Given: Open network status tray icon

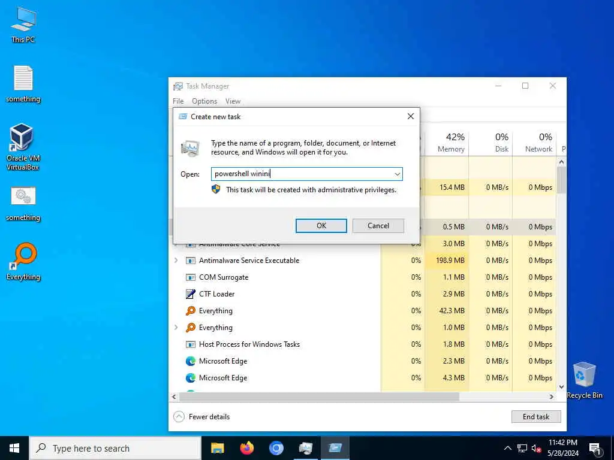Looking at the screenshot, I should pyautogui.click(x=522, y=448).
